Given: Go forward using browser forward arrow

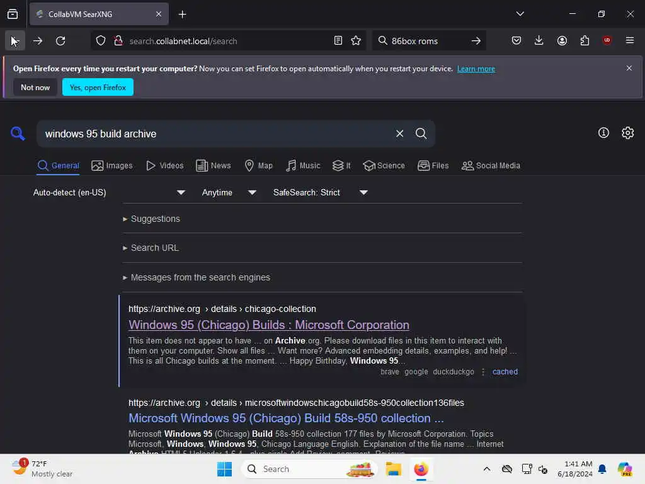Looking at the screenshot, I should tap(37, 41).
